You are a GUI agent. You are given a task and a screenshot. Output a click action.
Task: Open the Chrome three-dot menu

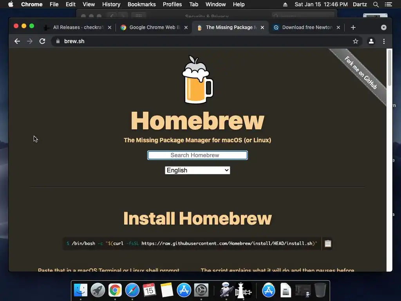[384, 41]
